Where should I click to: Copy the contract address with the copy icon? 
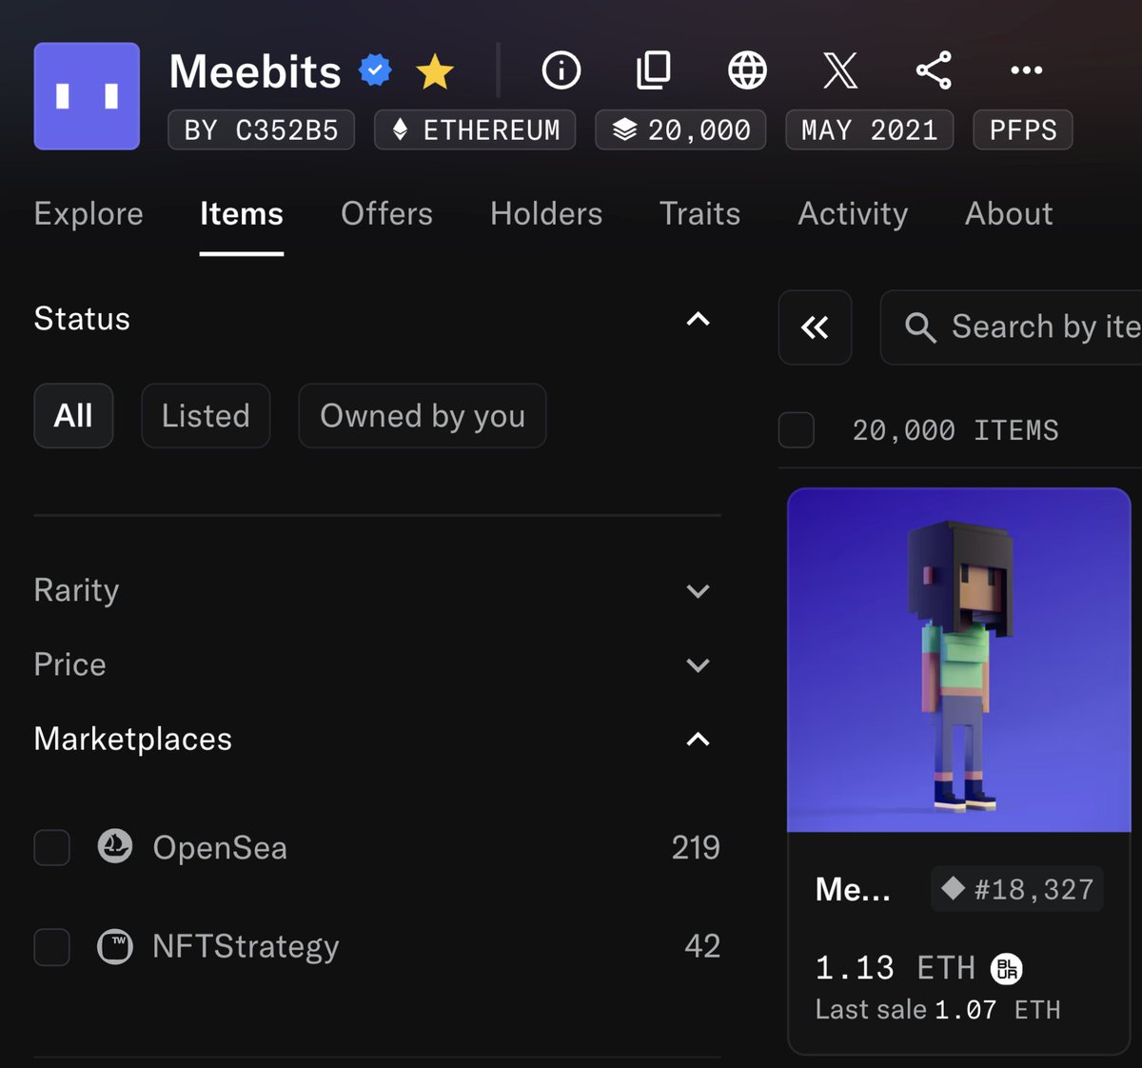tap(654, 70)
